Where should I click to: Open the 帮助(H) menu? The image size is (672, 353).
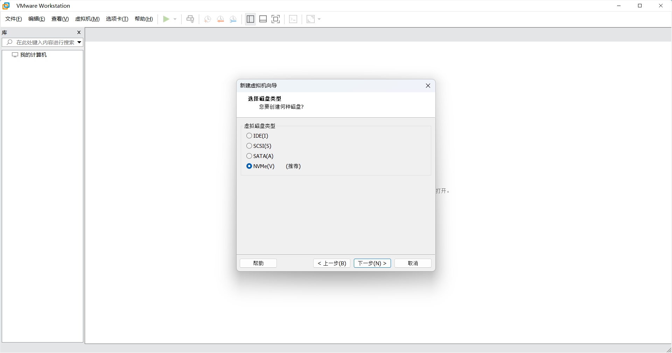(144, 19)
